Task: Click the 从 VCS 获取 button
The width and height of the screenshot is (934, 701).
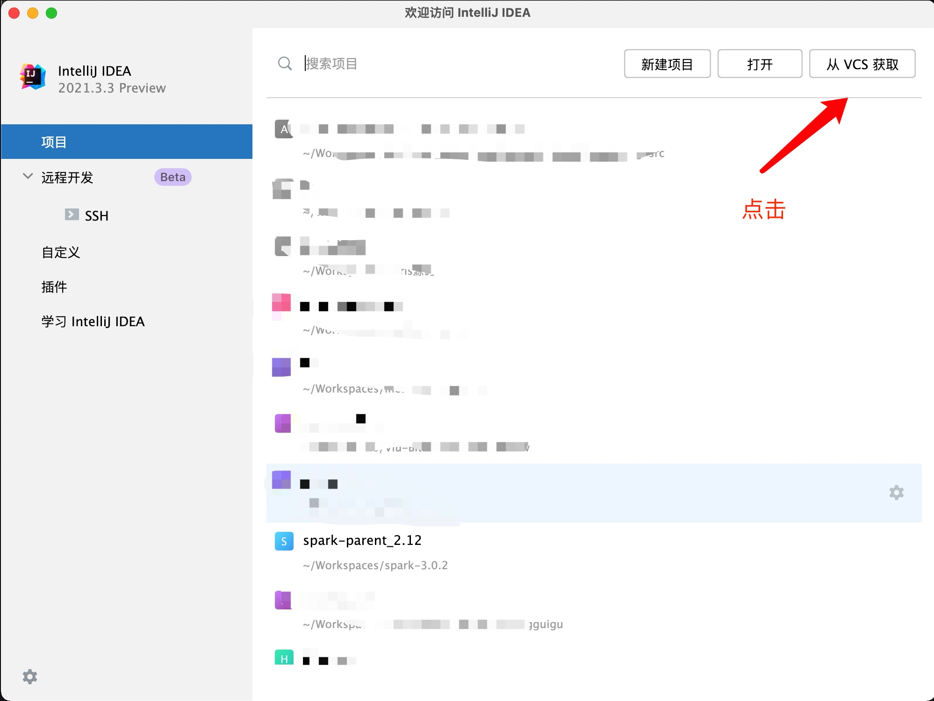Action: click(862, 64)
